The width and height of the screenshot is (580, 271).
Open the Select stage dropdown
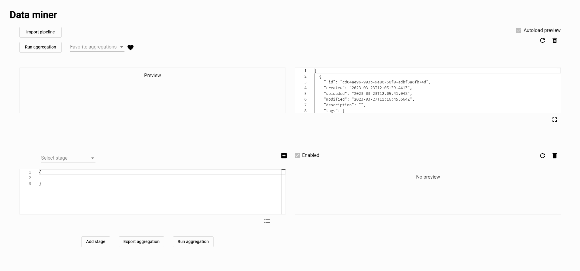[68, 158]
